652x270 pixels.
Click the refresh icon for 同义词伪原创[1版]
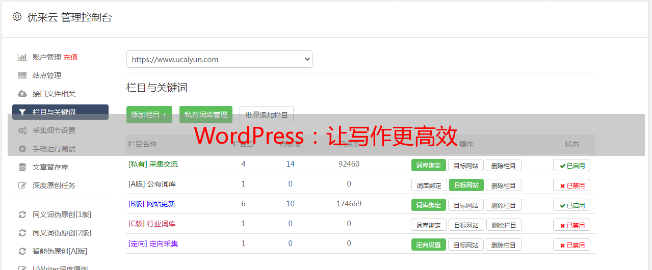(22, 214)
